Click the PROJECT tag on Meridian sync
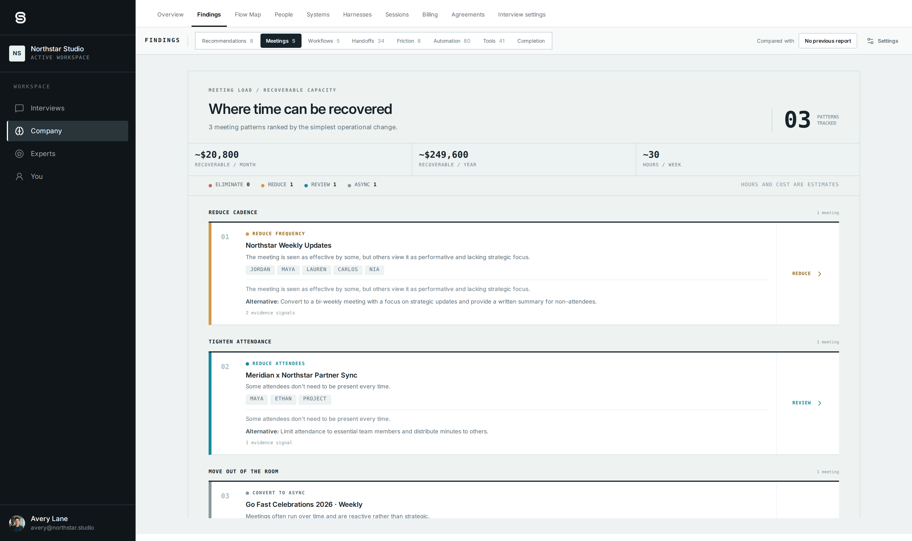Image resolution: width=912 pixels, height=541 pixels. click(314, 399)
